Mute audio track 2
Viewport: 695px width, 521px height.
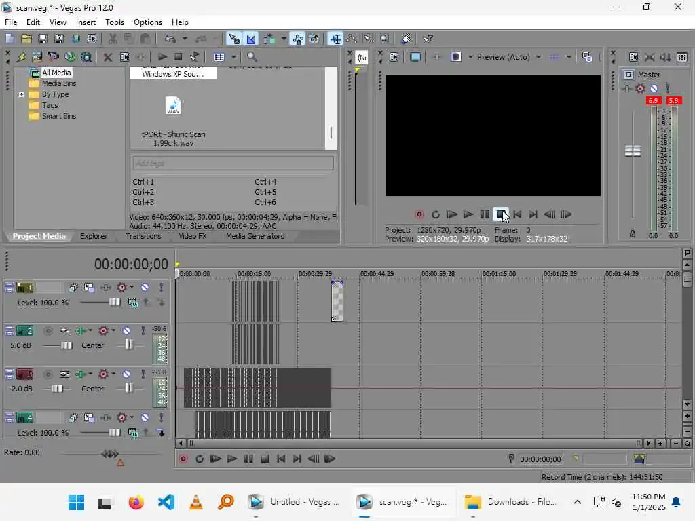pos(126,330)
